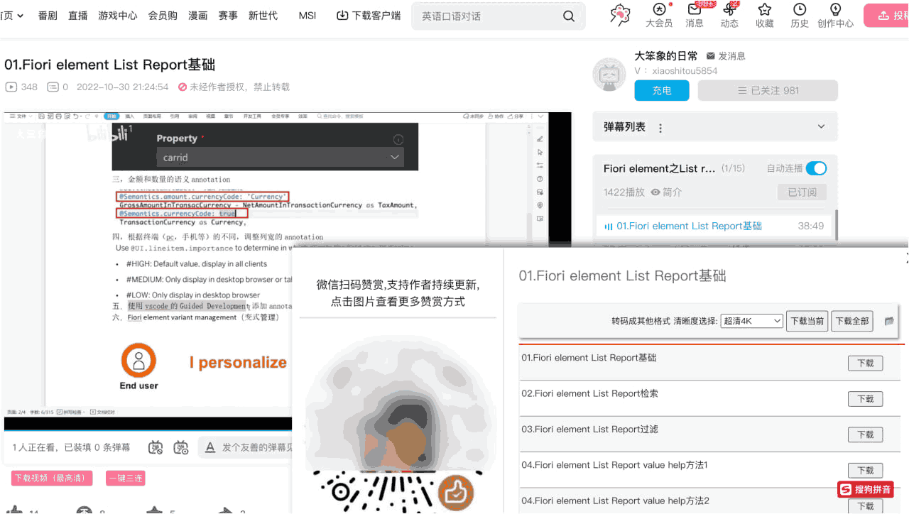Click the favorite star icon below video
The width and height of the screenshot is (909, 514).
[154, 510]
